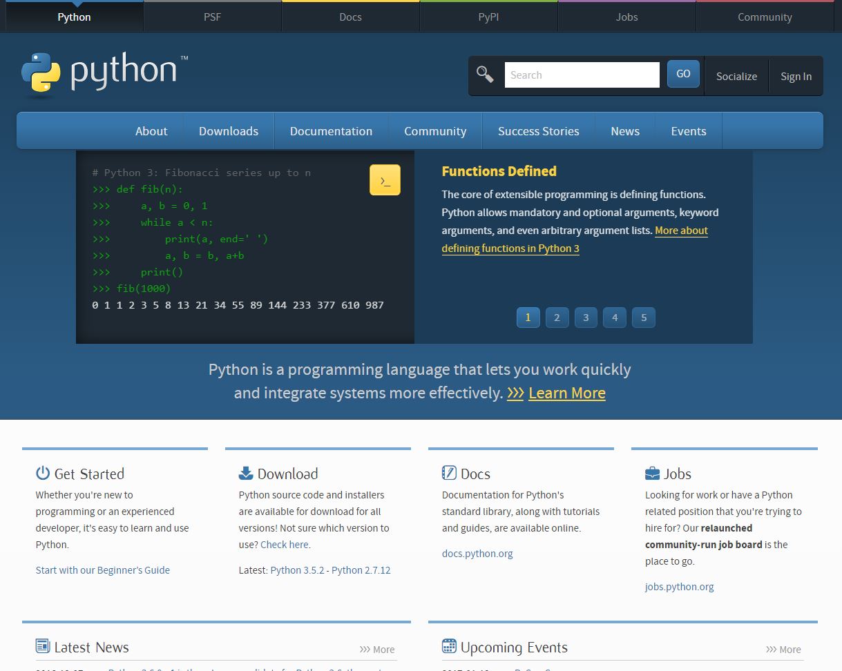
Task: Click the Jobs section heading
Action: [x=678, y=474]
